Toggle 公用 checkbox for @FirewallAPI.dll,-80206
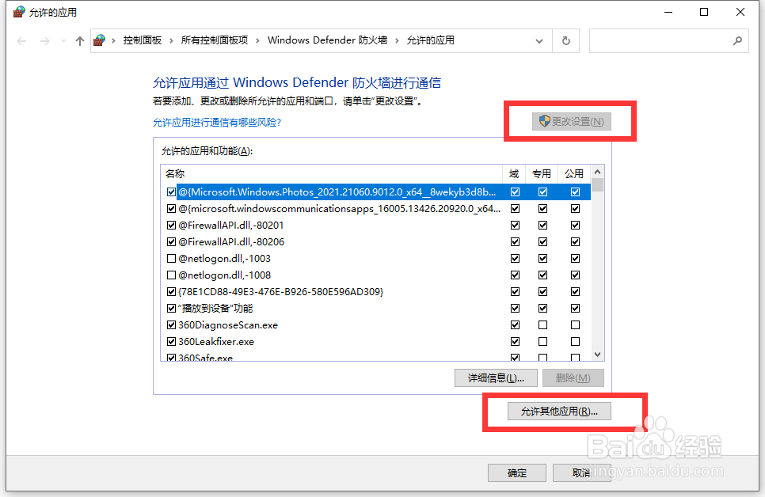The image size is (765, 497). pos(575,242)
